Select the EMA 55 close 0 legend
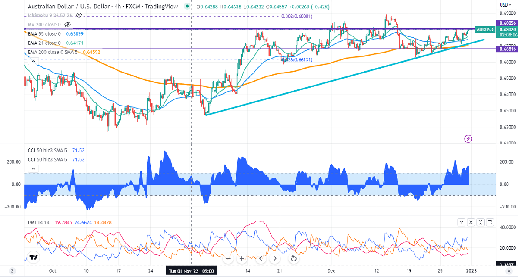The image size is (518, 277). click(44, 33)
